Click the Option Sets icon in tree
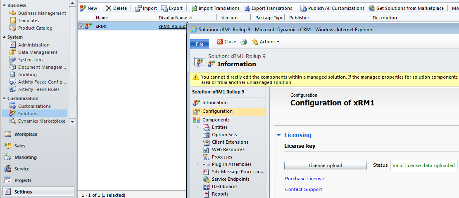The width and height of the screenshot is (459, 198). (207, 135)
